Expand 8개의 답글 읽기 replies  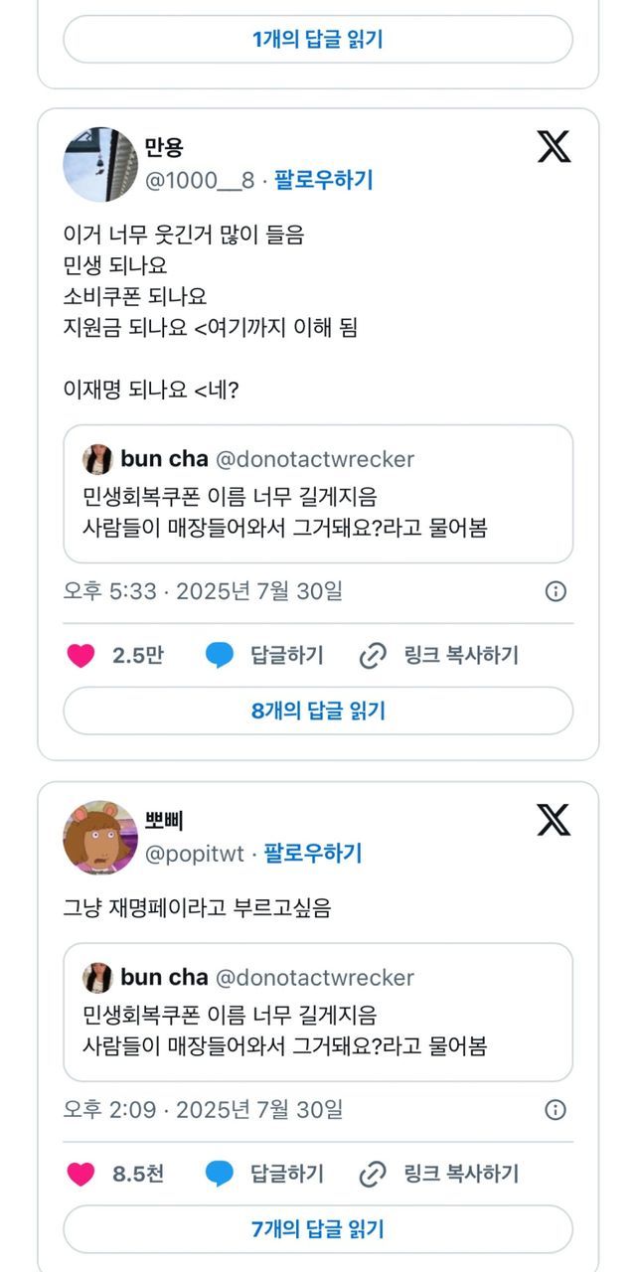tap(318, 711)
